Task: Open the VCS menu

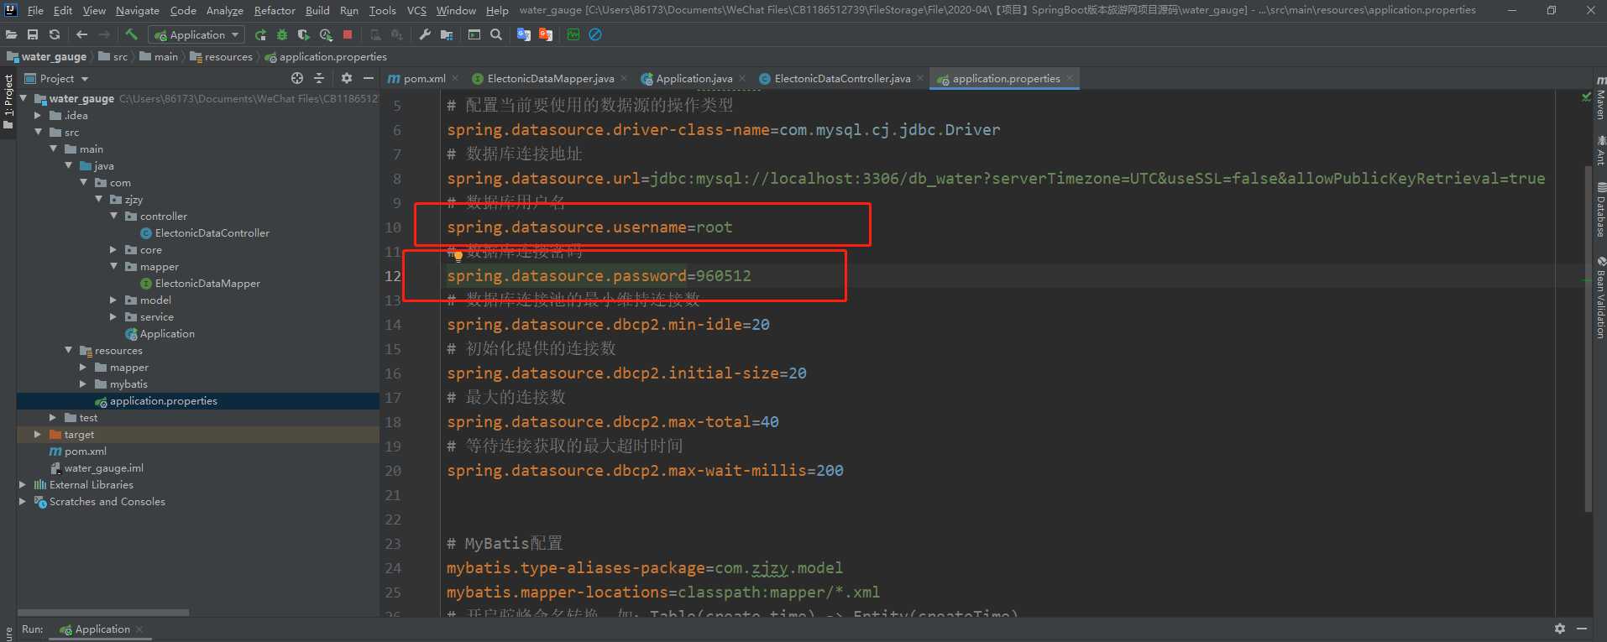Action: click(x=416, y=10)
